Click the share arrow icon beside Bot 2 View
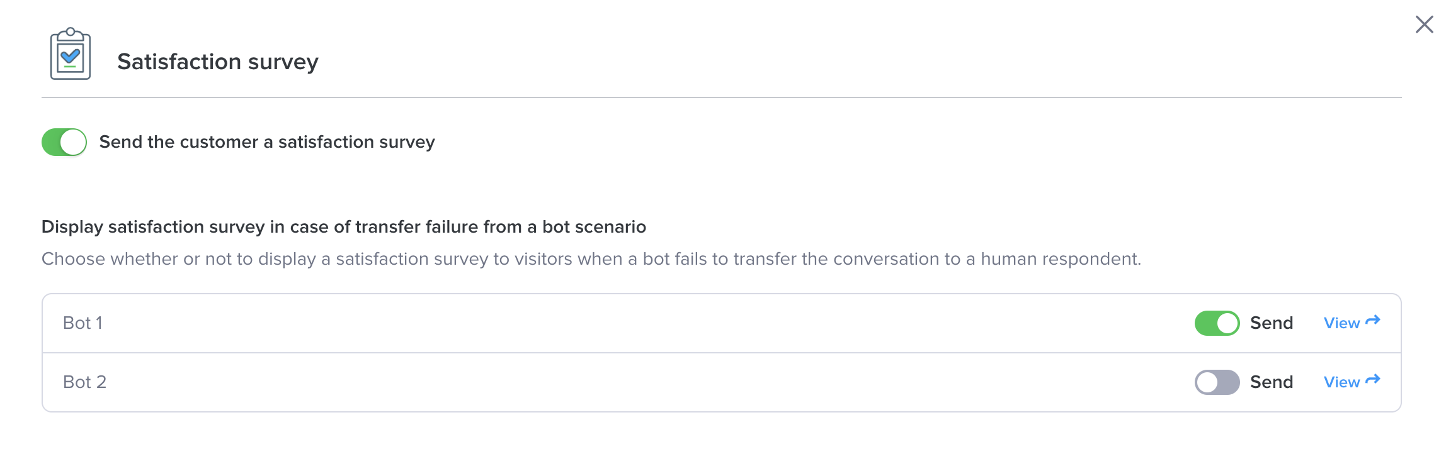The image size is (1446, 454). (x=1373, y=380)
